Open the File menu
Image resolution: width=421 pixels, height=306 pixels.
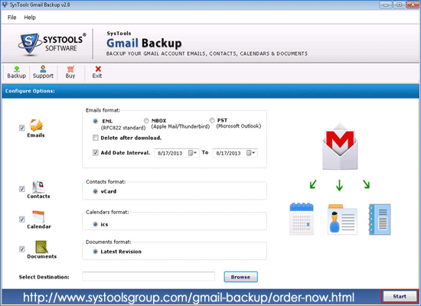(11, 18)
